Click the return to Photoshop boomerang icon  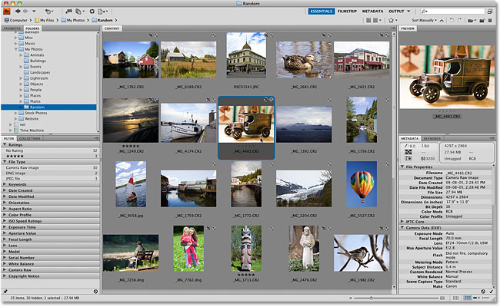tap(48, 12)
